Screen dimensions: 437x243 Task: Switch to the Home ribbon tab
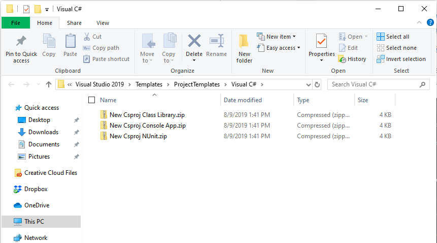[45, 23]
